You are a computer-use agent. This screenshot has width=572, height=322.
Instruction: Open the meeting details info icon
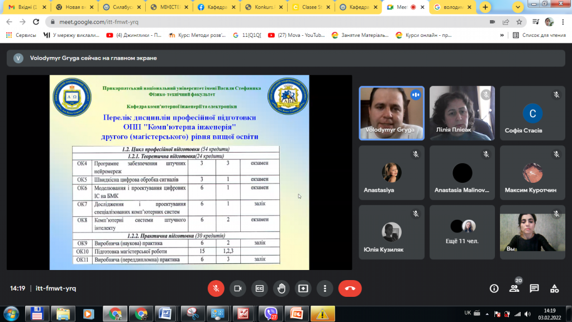(494, 288)
